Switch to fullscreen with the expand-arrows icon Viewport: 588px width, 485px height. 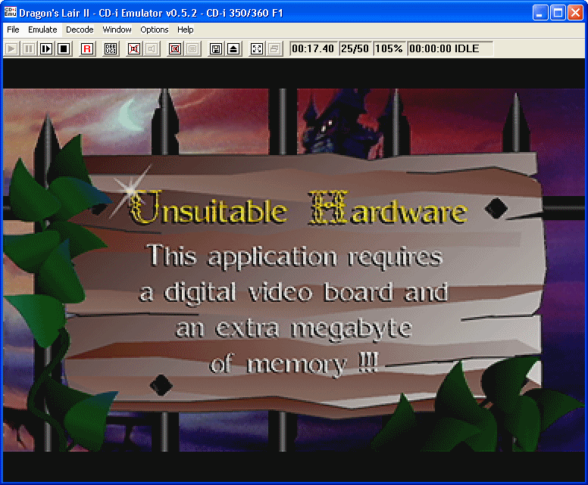click(257, 48)
